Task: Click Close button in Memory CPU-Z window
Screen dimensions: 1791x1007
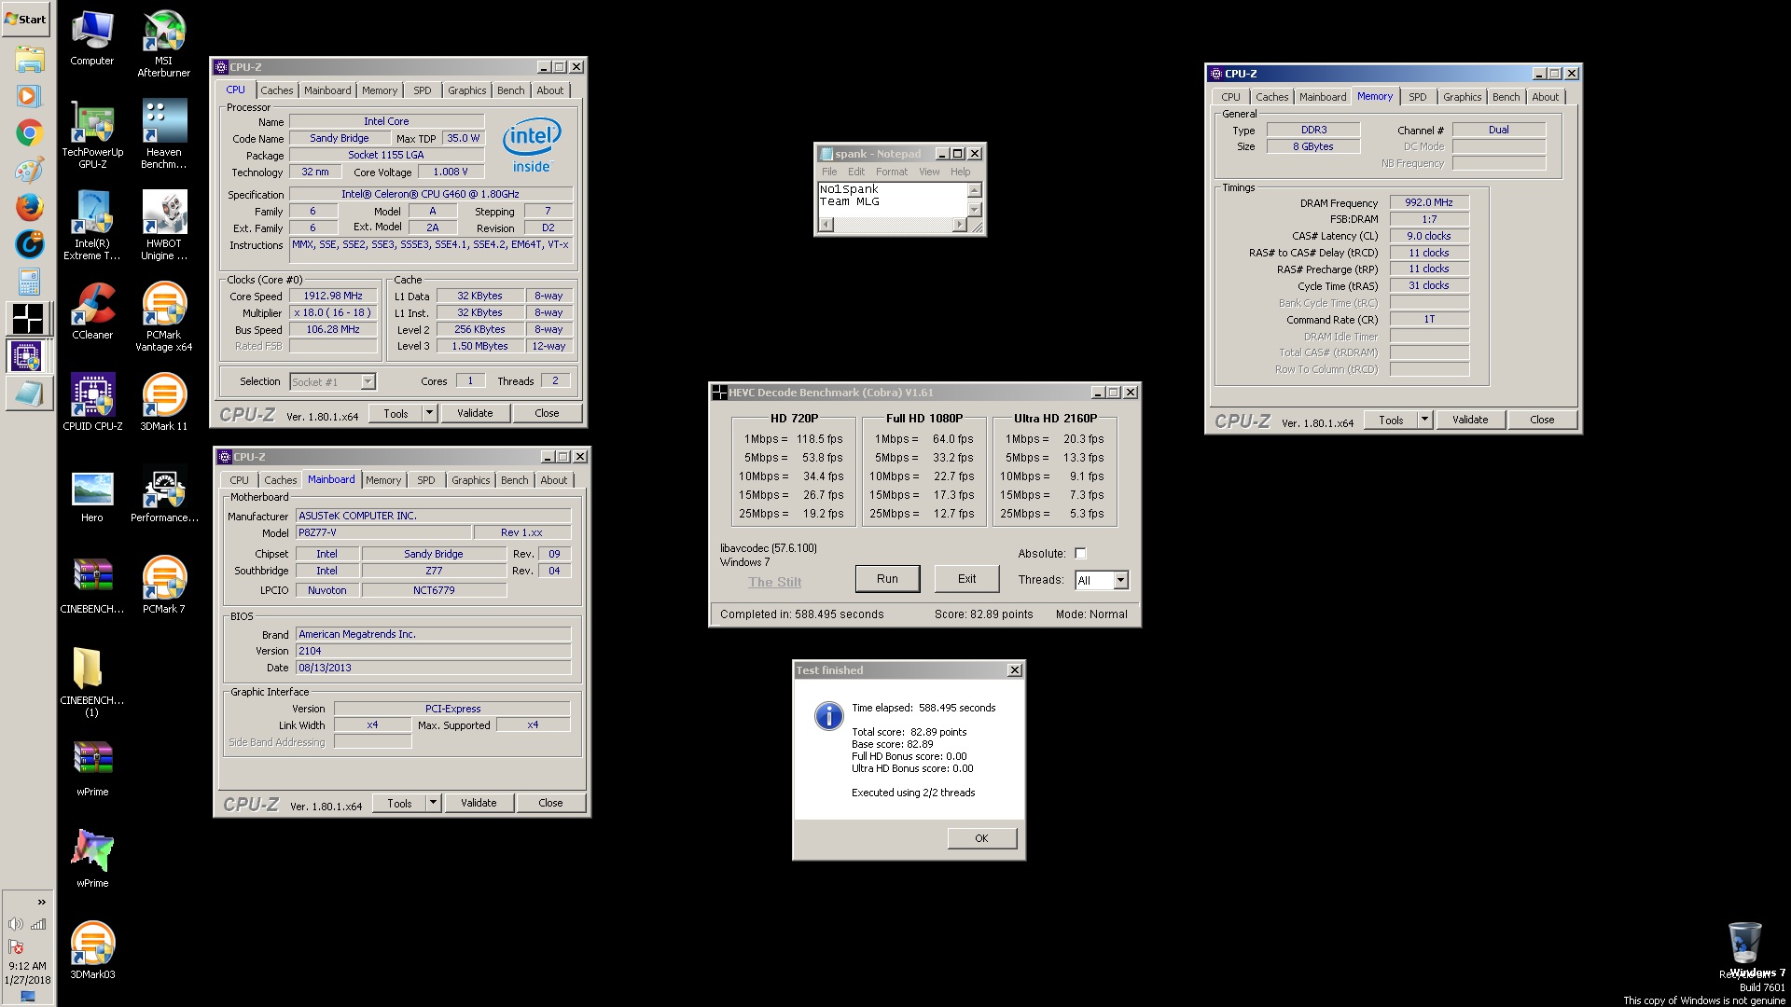Action: [1542, 420]
